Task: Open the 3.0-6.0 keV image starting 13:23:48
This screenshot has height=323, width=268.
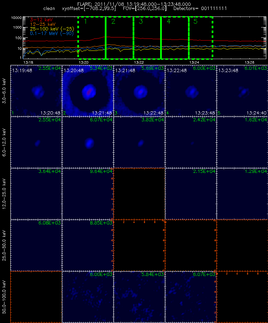Action: pyautogui.click(x=242, y=91)
